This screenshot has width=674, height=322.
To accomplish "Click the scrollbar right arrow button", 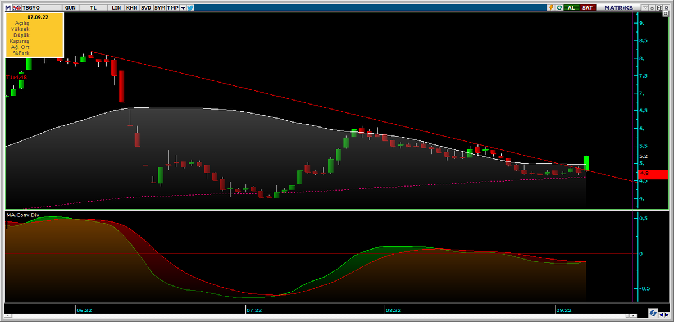I will pyautogui.click(x=633, y=316).
